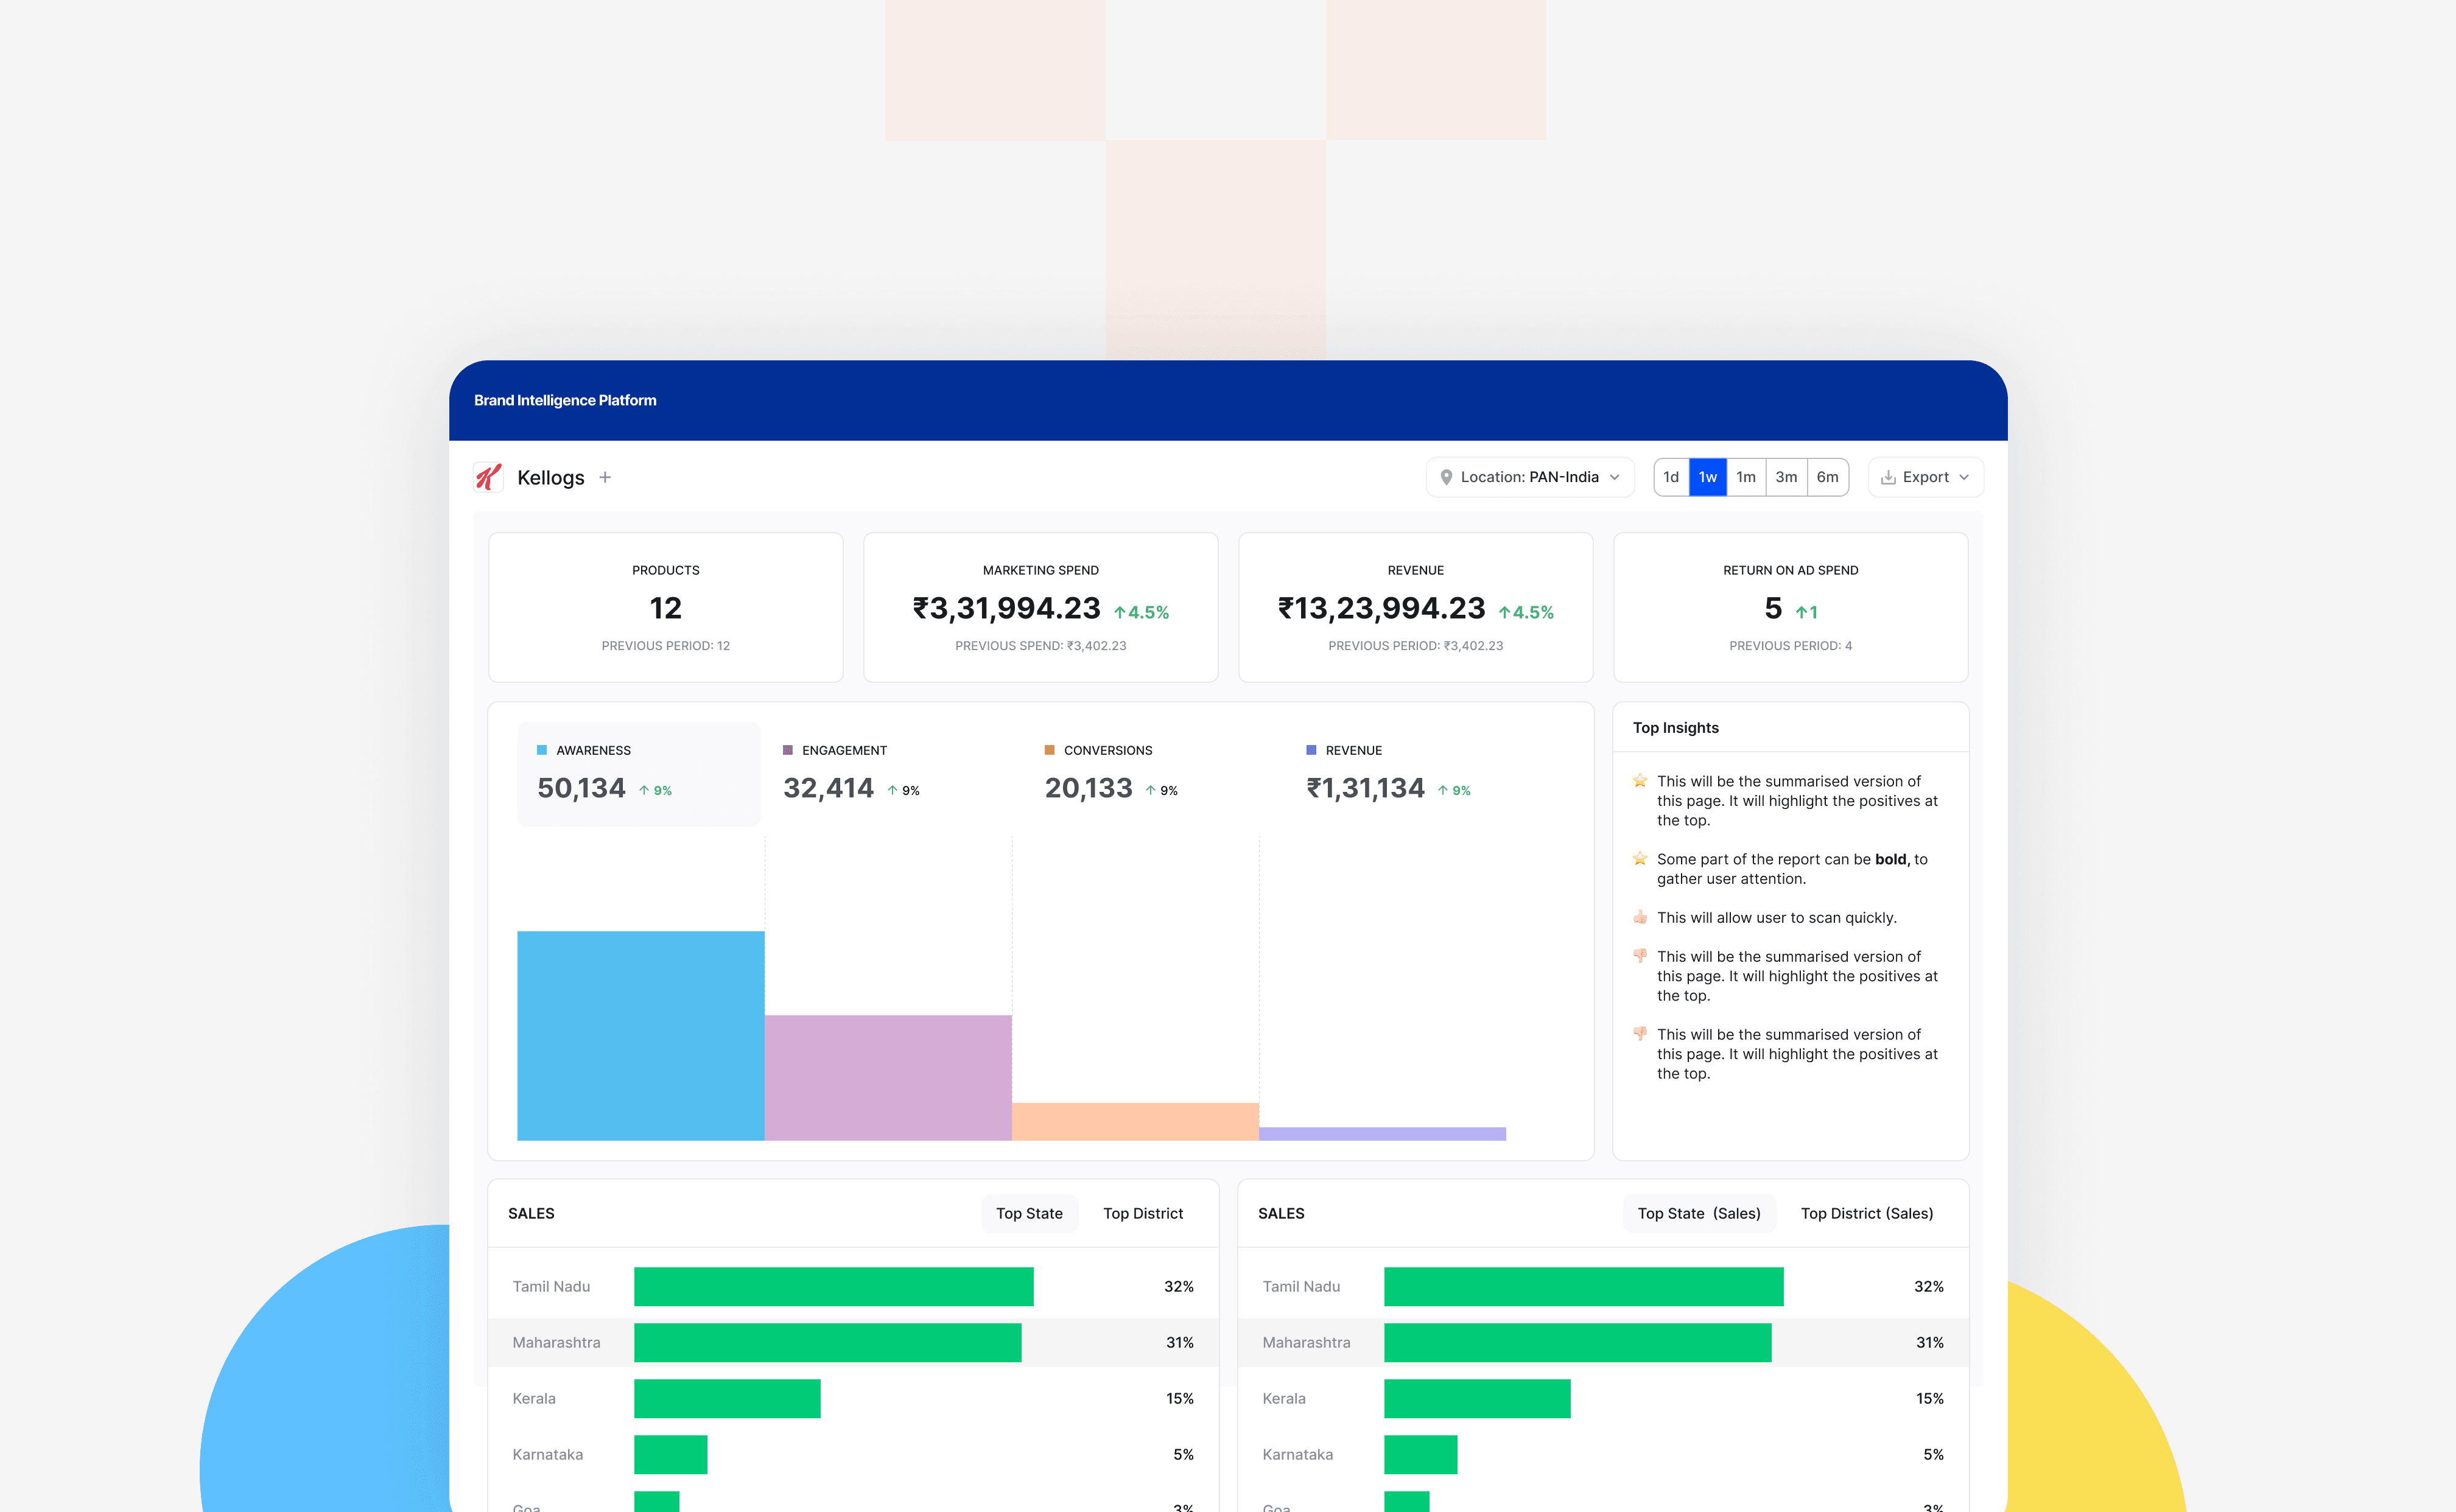Click the first star insight icon
2456x1512 pixels.
(1640, 781)
